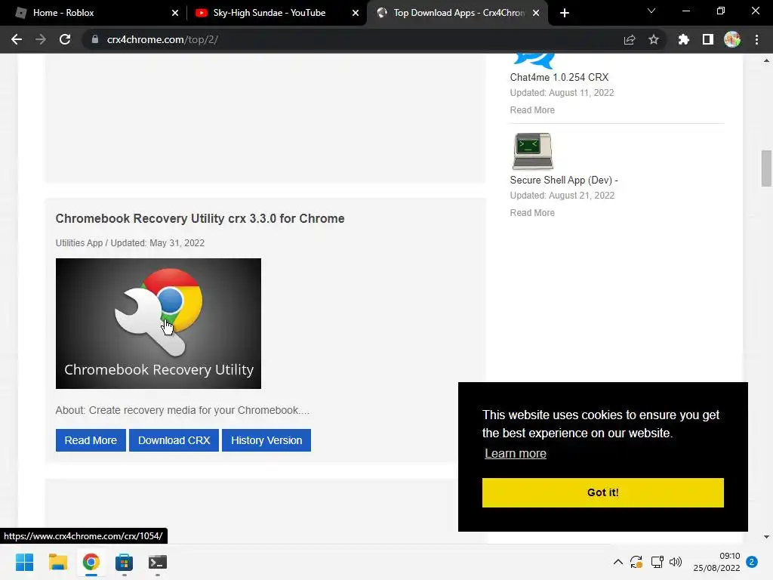Click the Chat4me app icon
This screenshot has width=773, height=580.
tap(534, 60)
